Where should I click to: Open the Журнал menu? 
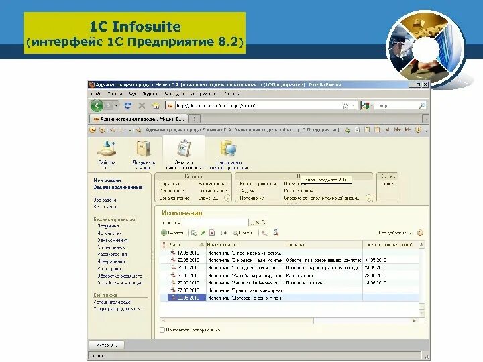(x=151, y=93)
